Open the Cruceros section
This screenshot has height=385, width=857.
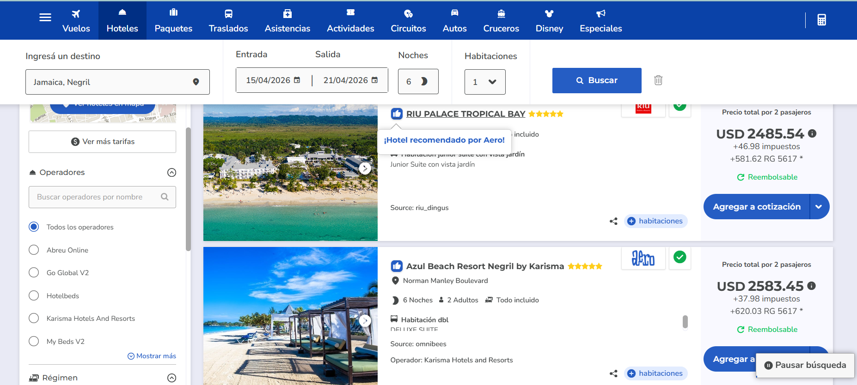pyautogui.click(x=501, y=21)
